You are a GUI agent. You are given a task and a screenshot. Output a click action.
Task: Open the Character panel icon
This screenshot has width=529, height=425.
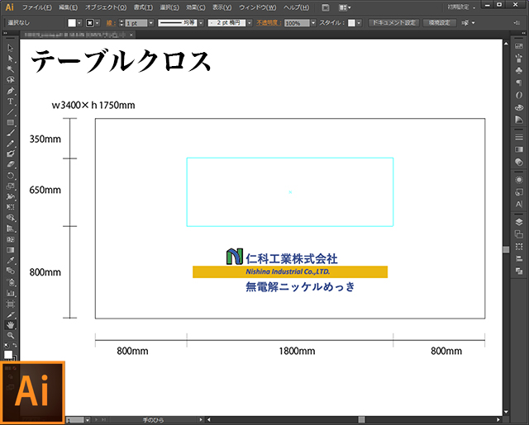[x=518, y=203]
